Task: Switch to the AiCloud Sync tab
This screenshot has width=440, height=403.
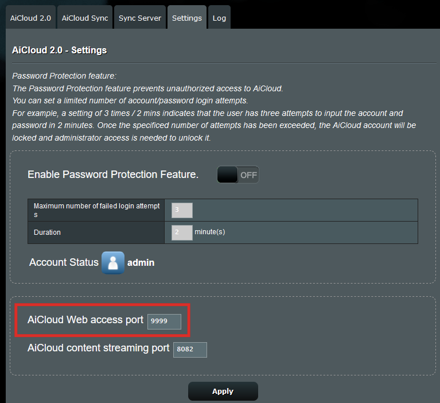Action: [85, 18]
